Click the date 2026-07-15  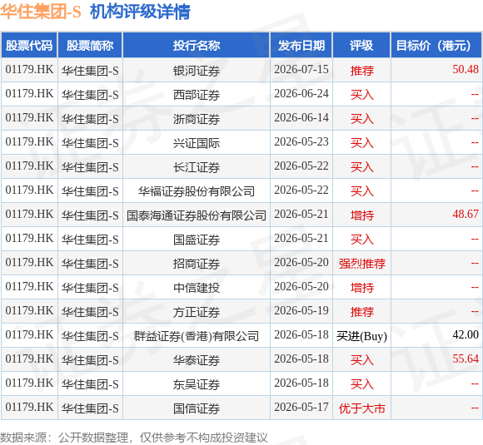click(301, 69)
